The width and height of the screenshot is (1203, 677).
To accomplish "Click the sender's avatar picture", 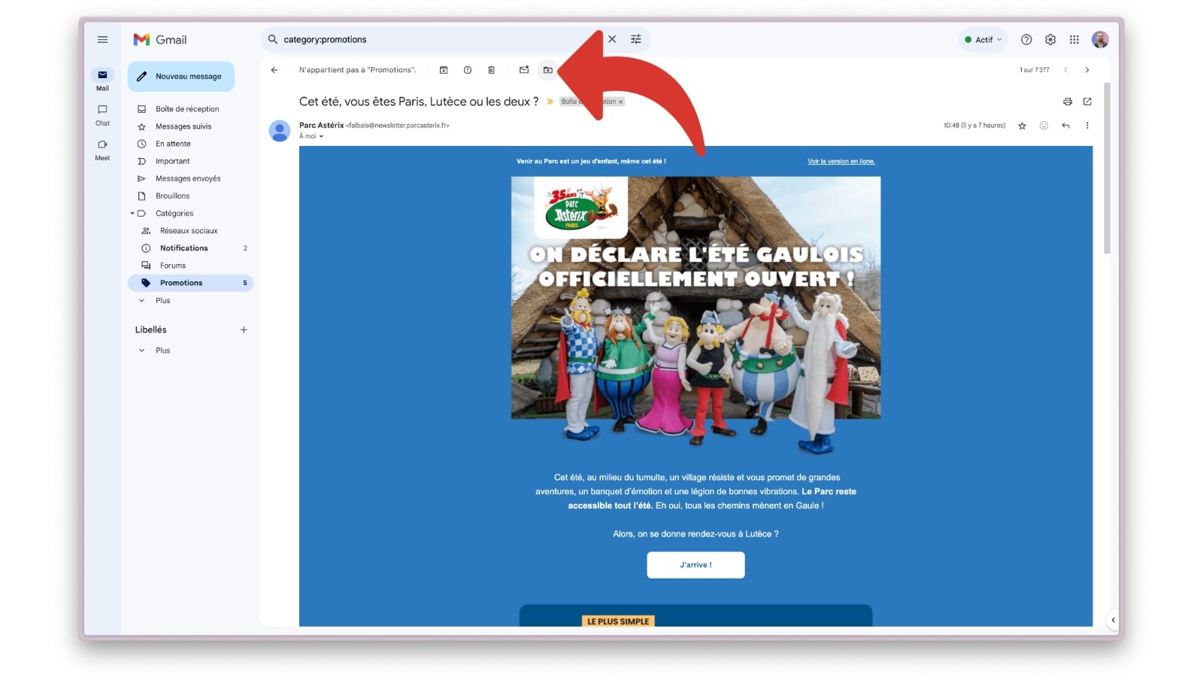I will click(x=280, y=131).
